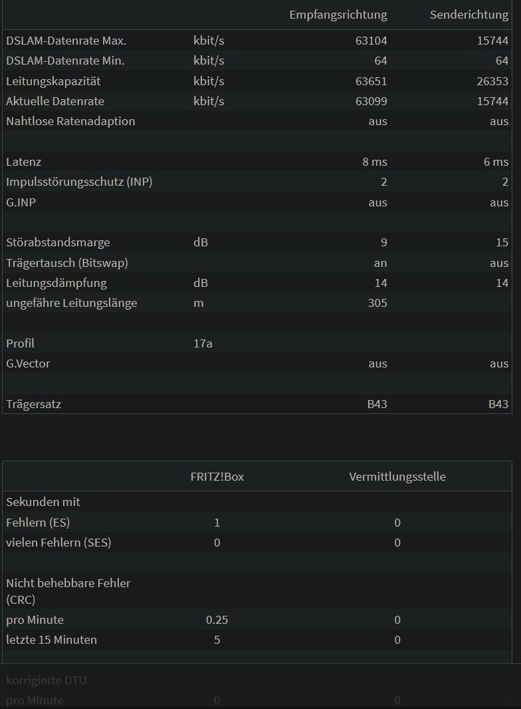This screenshot has height=709, width=521.
Task: Select the Störabstandsmarge row label
Action: (x=58, y=242)
